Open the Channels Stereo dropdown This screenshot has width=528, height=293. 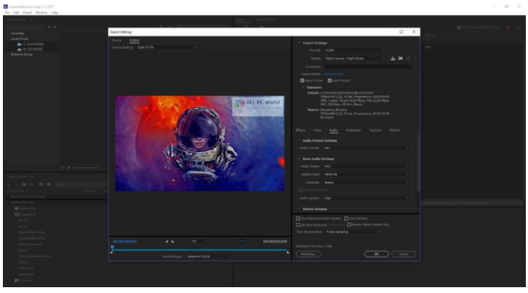366,182
